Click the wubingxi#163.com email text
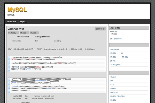This screenshot has width=155, height=103. tap(42, 37)
